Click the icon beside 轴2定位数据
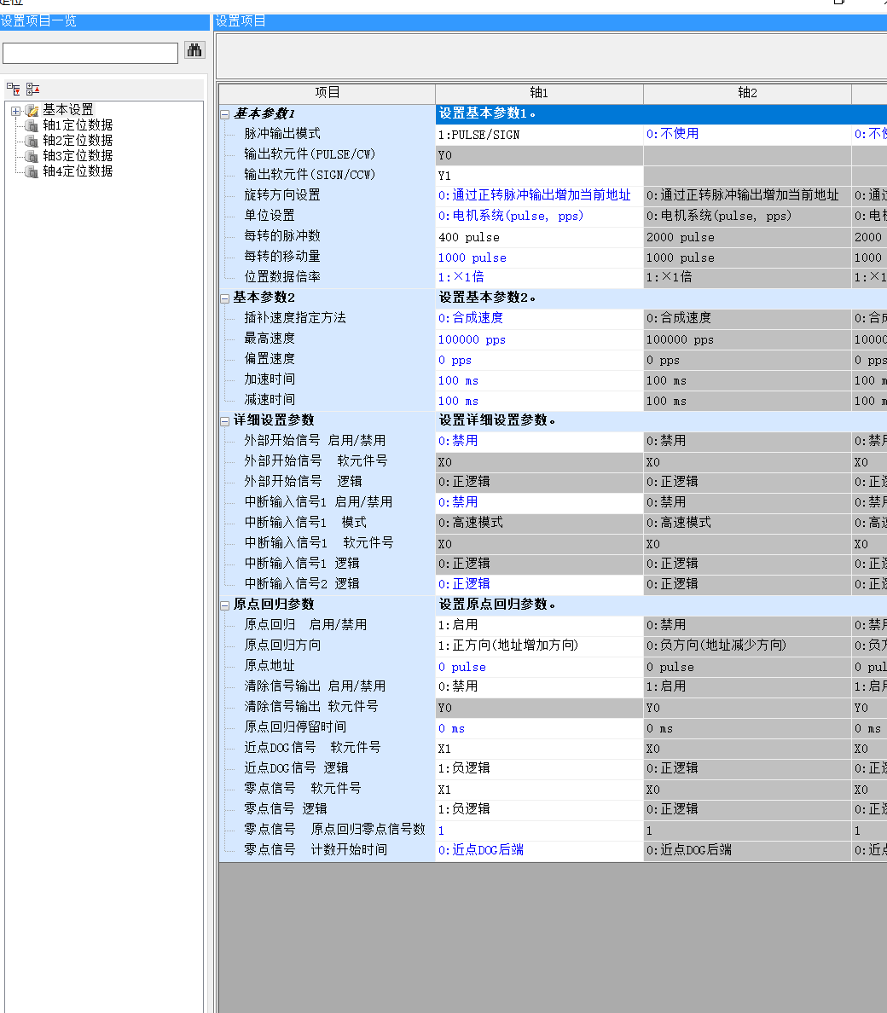 [x=32, y=141]
